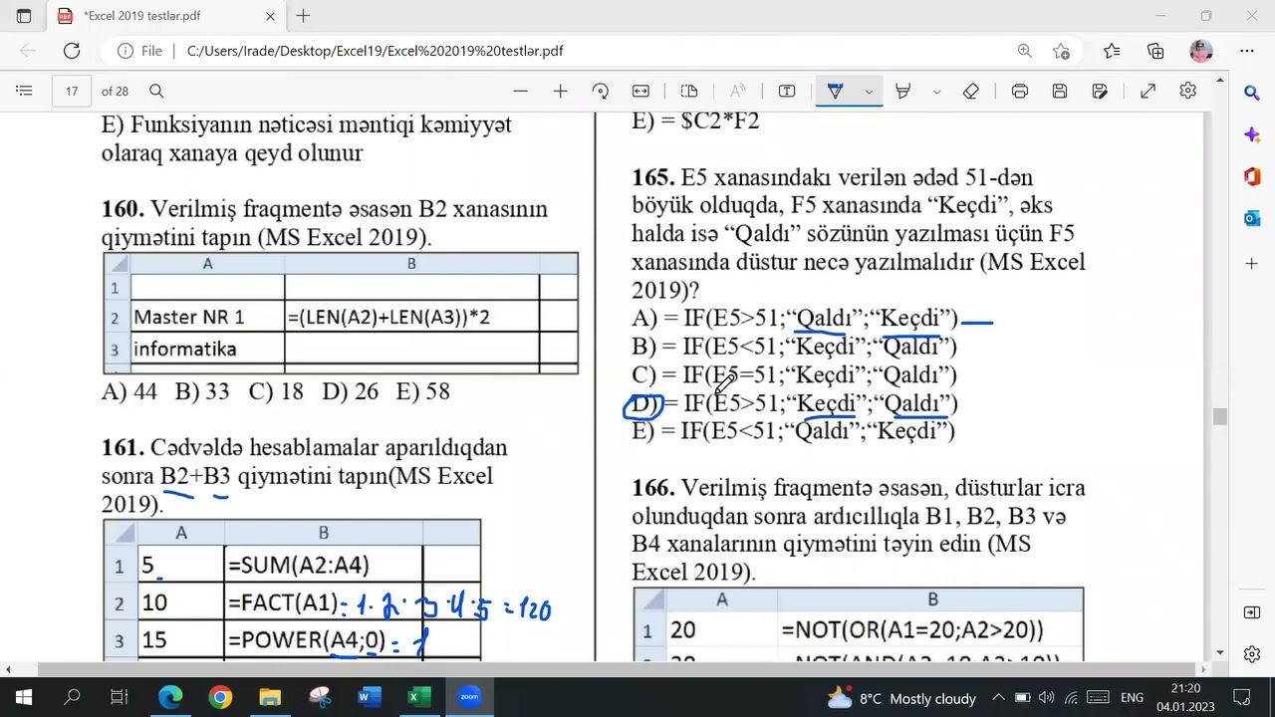
Task: Open the browser zoom indicator
Action: tap(1024, 51)
